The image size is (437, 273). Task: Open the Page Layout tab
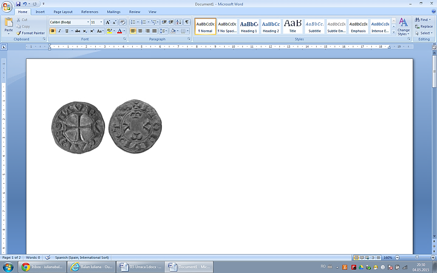(x=63, y=12)
